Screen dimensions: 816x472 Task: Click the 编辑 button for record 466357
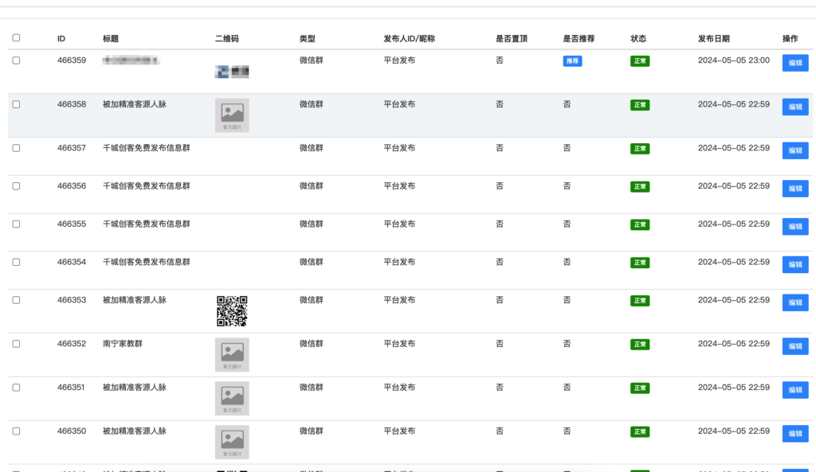point(794,150)
